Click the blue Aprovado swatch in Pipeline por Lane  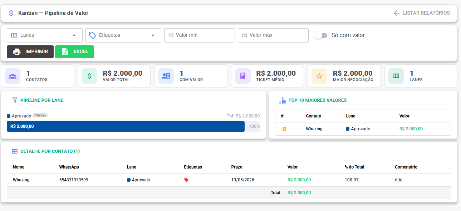pyautogui.click(x=9, y=116)
